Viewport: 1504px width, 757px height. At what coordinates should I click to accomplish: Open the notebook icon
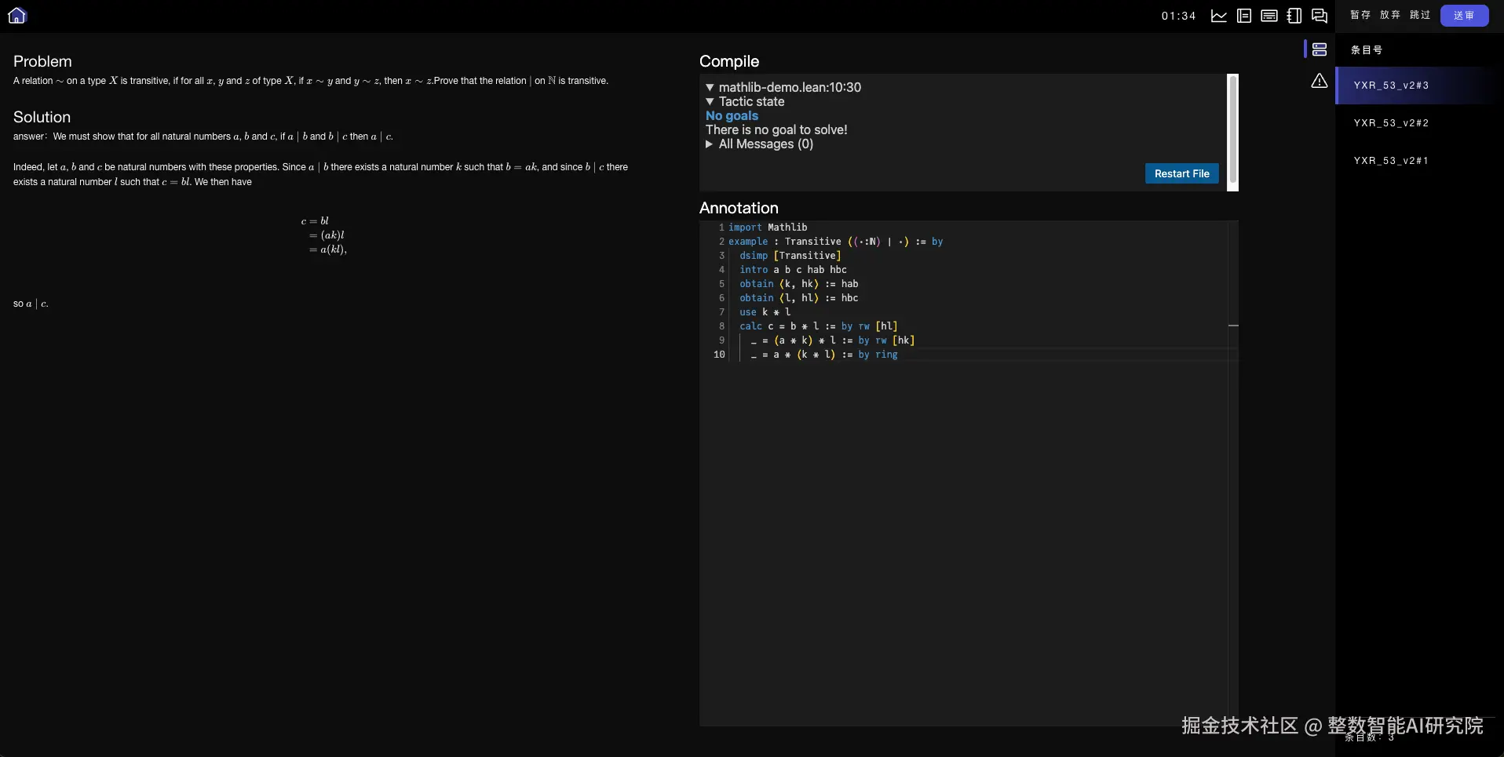pyautogui.click(x=1294, y=16)
